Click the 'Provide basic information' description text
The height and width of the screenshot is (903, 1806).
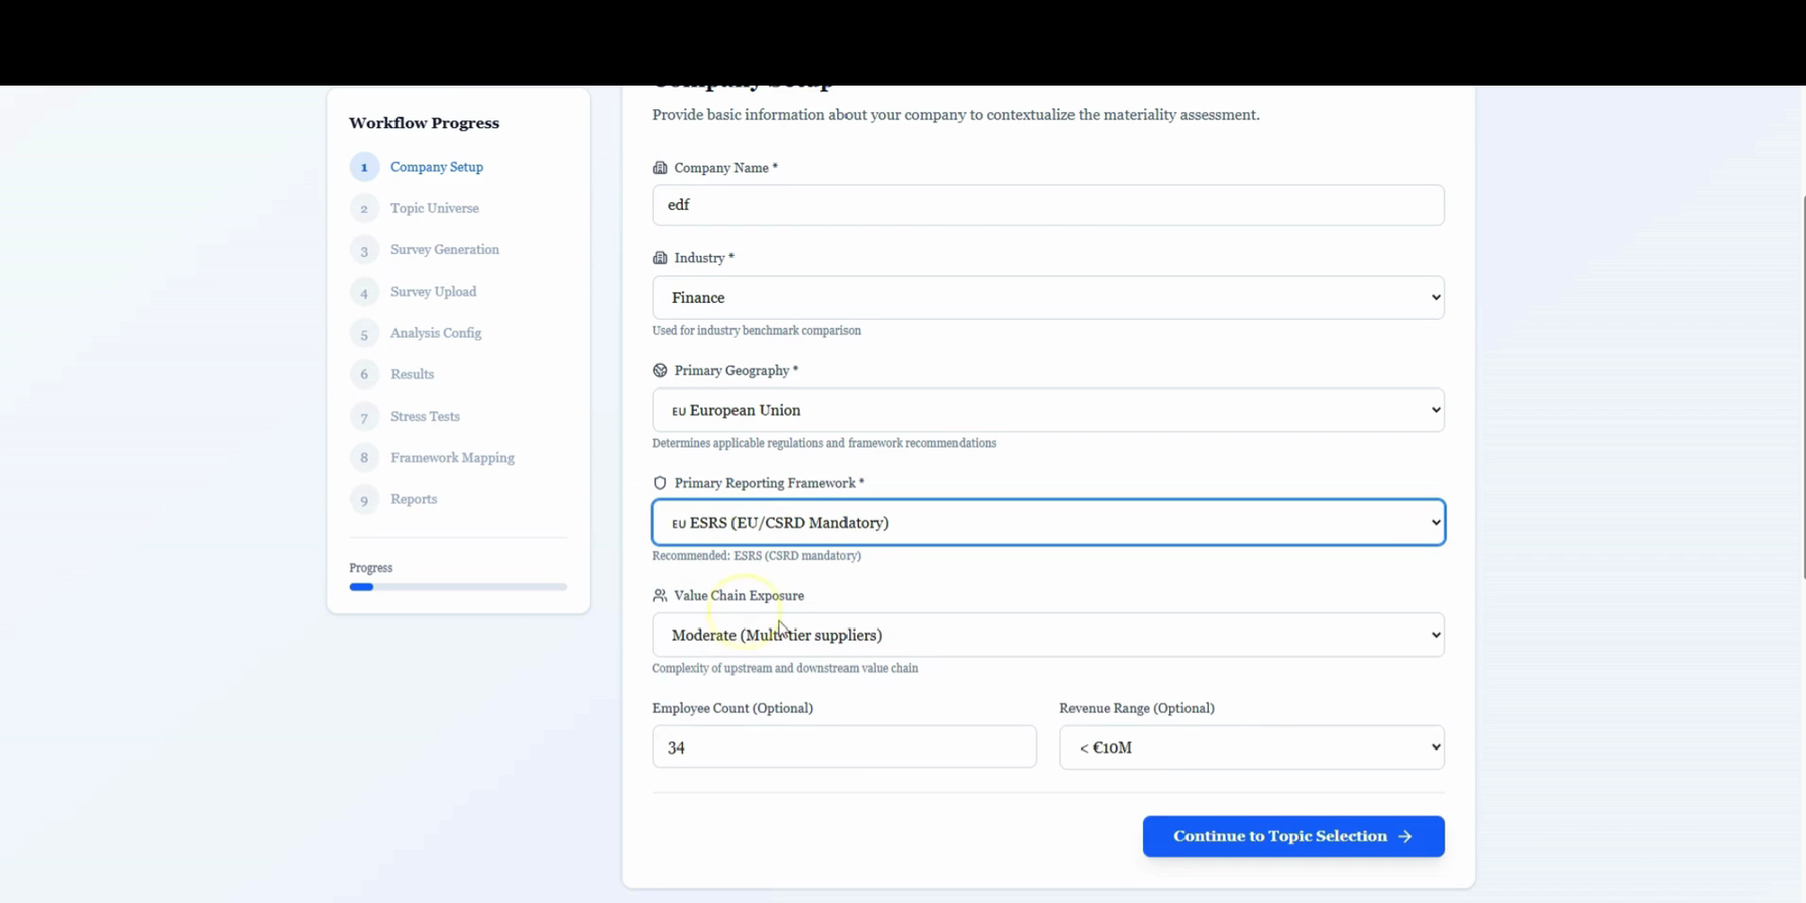956,115
